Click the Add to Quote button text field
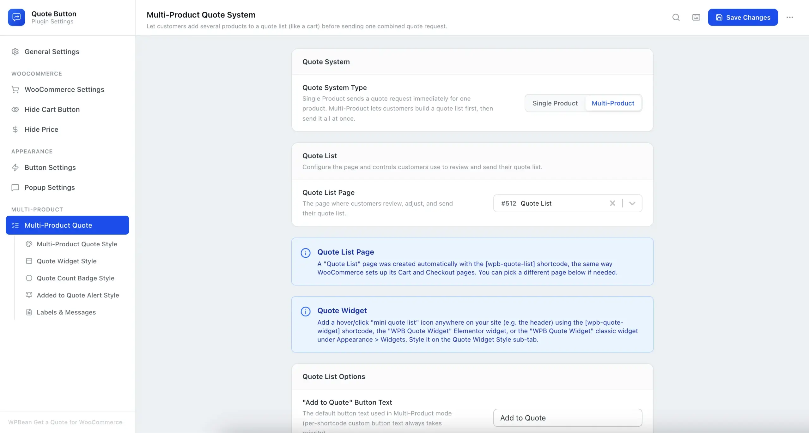The width and height of the screenshot is (809, 433). (568, 418)
